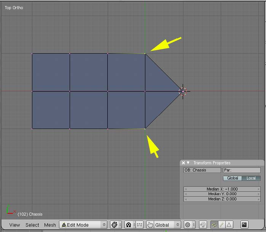266x232 pixels.
Task: Open the Select menu
Action: (x=32, y=225)
